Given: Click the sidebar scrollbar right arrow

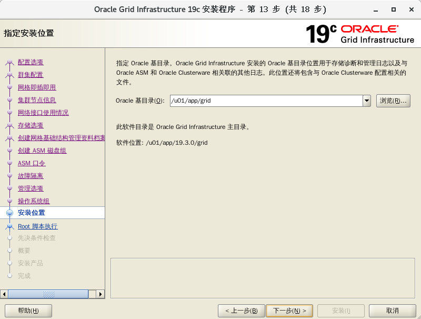Looking at the screenshot, I should [x=101, y=294].
